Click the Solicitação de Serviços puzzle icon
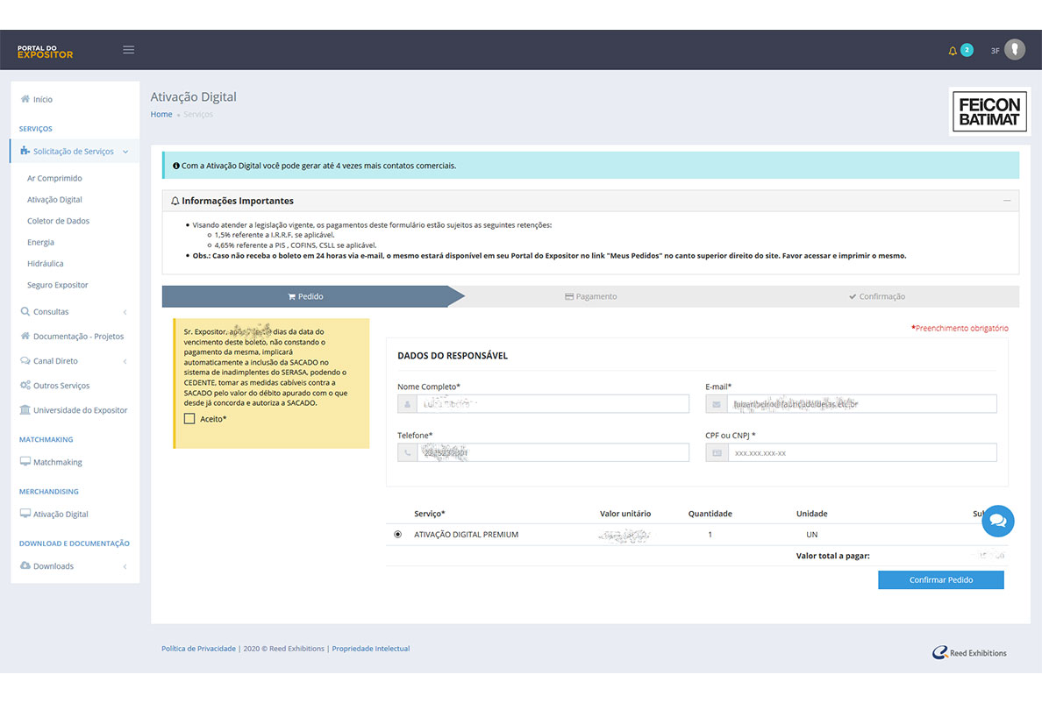The image size is (1042, 703). tap(25, 152)
